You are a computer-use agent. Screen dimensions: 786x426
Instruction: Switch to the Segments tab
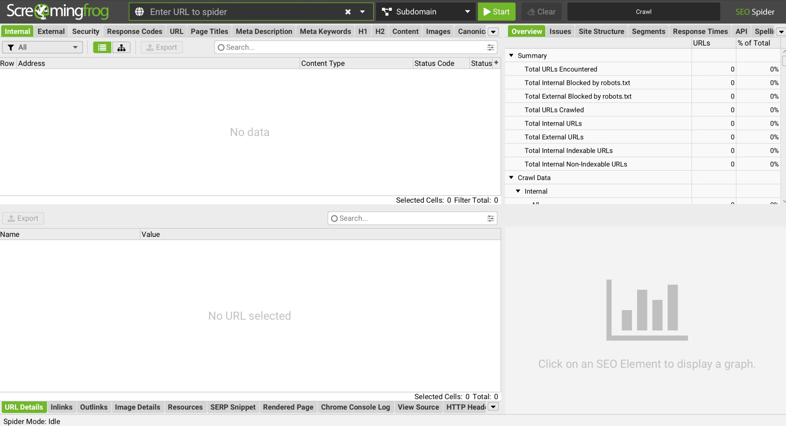648,31
